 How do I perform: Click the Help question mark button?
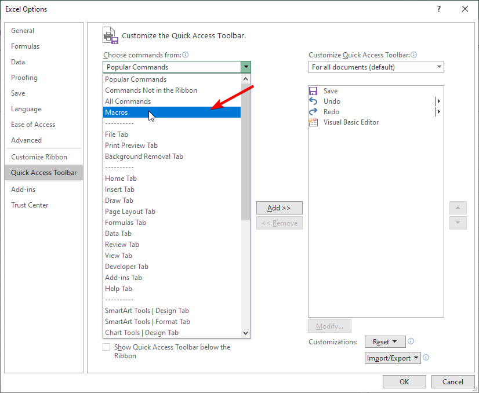[x=439, y=9]
